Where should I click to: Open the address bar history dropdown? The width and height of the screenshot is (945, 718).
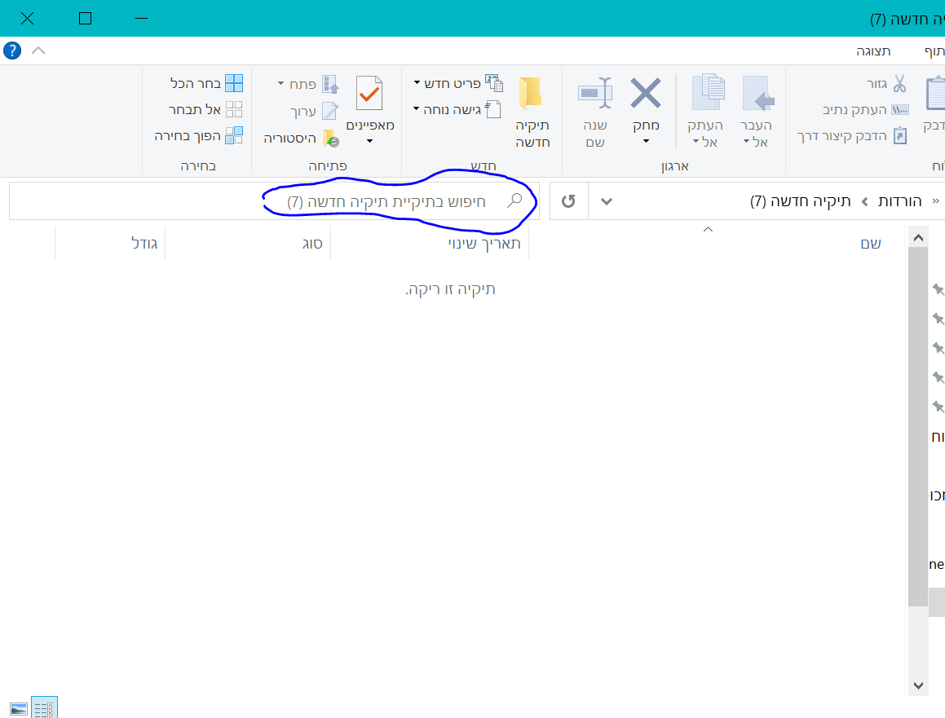coord(606,200)
